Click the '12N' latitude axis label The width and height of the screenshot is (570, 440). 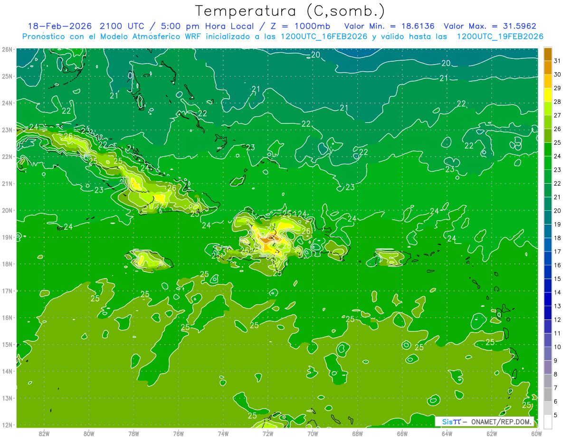[7, 425]
